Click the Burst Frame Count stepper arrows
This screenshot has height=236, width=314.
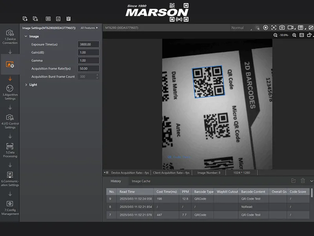pos(97,76)
